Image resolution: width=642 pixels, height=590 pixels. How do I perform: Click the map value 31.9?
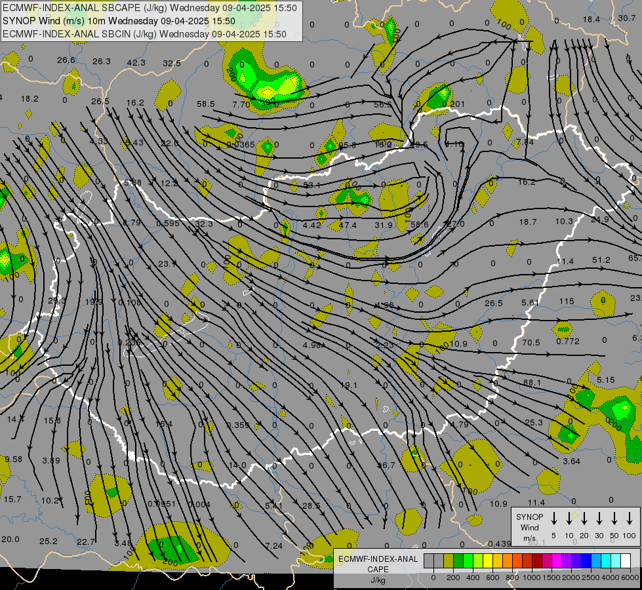tap(384, 226)
